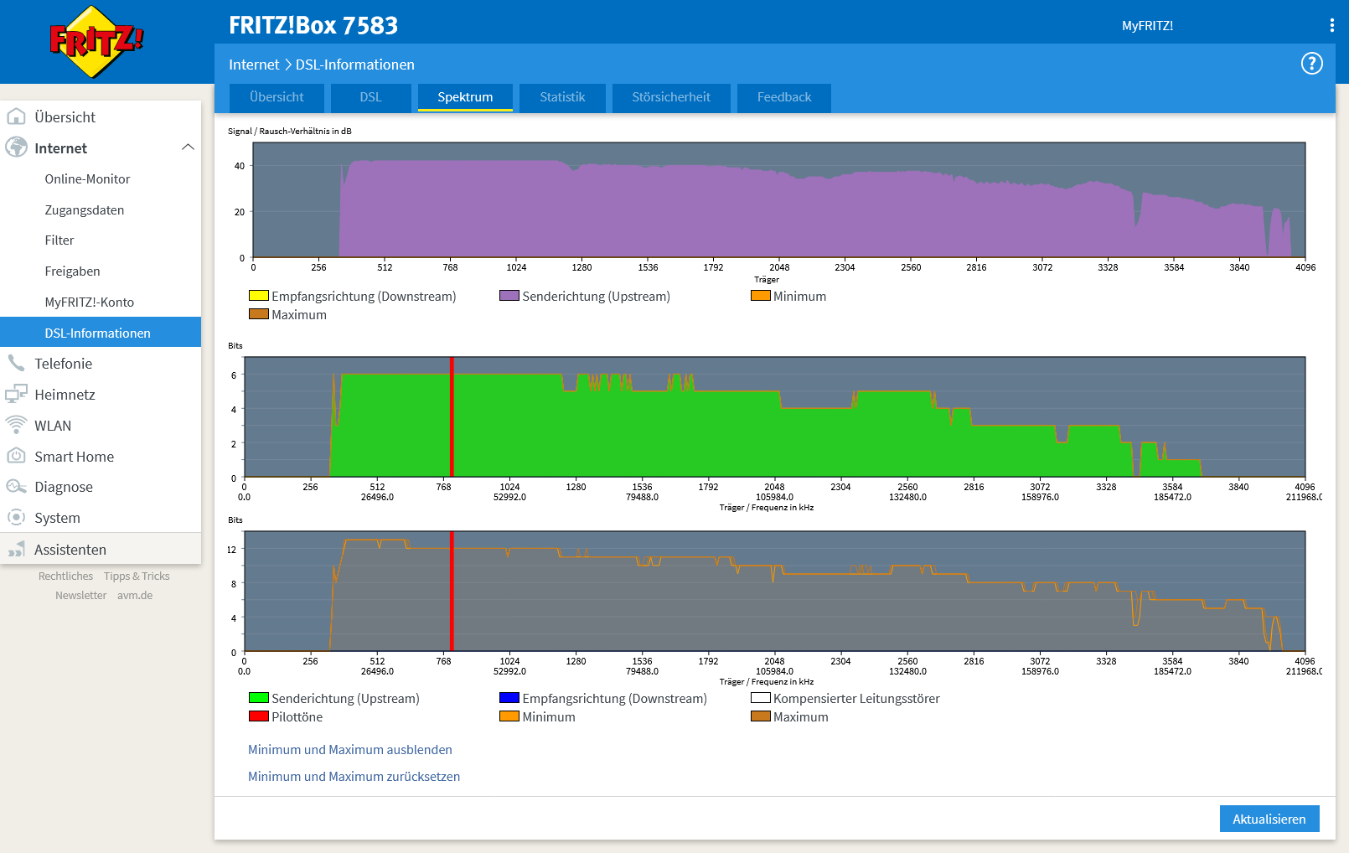Open the three-dot menu in the header
1349x853 pixels.
click(x=1331, y=24)
